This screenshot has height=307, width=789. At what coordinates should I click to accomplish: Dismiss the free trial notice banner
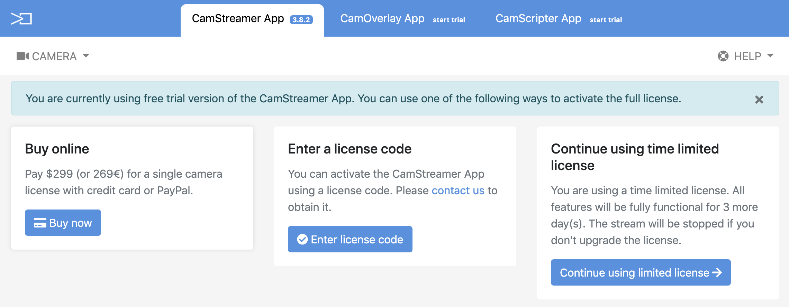click(x=759, y=100)
